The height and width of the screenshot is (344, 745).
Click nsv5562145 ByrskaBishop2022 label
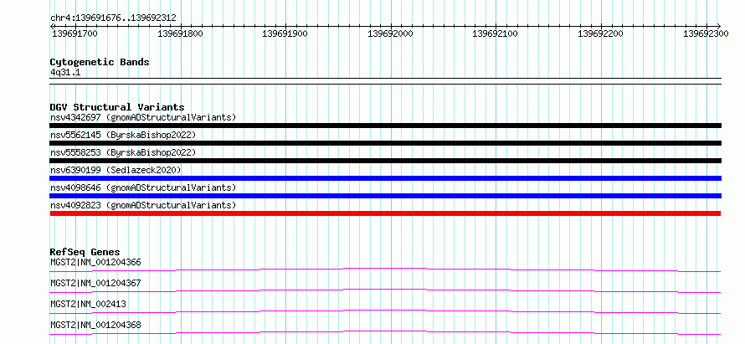tap(123, 135)
